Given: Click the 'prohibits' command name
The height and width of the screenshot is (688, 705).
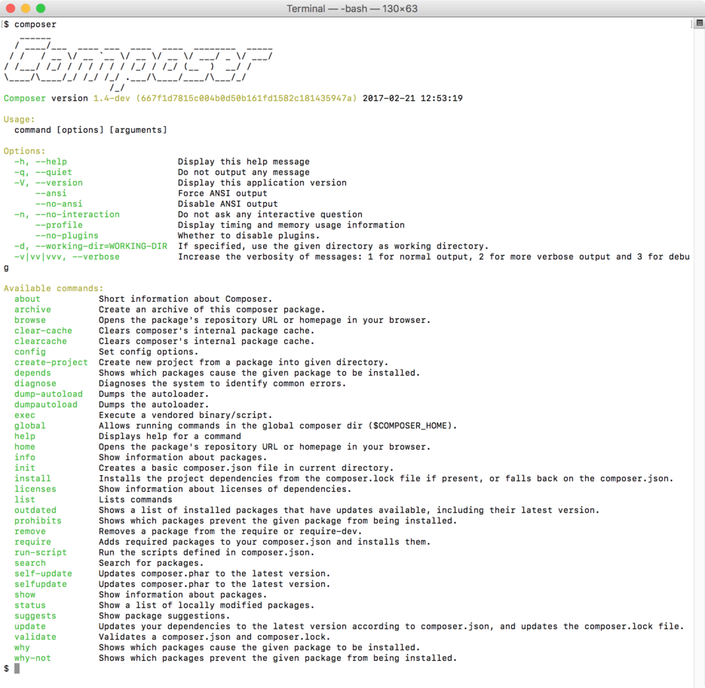Looking at the screenshot, I should tap(38, 521).
